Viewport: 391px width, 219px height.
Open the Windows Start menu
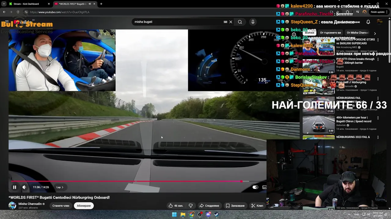(174, 214)
